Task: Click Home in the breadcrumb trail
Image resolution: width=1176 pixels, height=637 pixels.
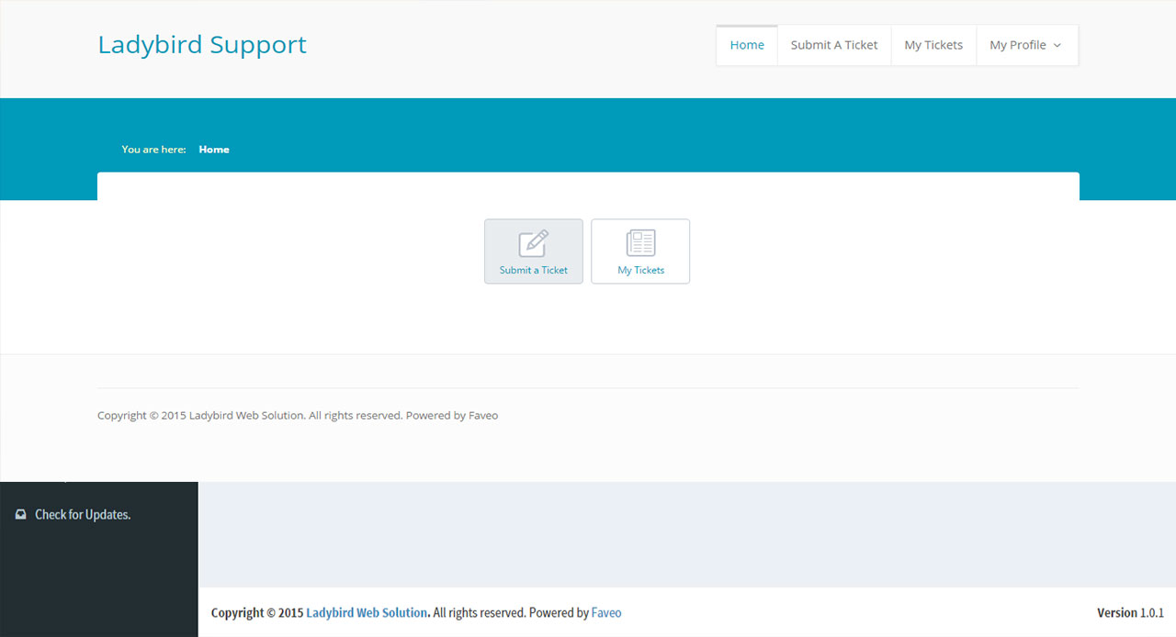Action: [x=213, y=150]
